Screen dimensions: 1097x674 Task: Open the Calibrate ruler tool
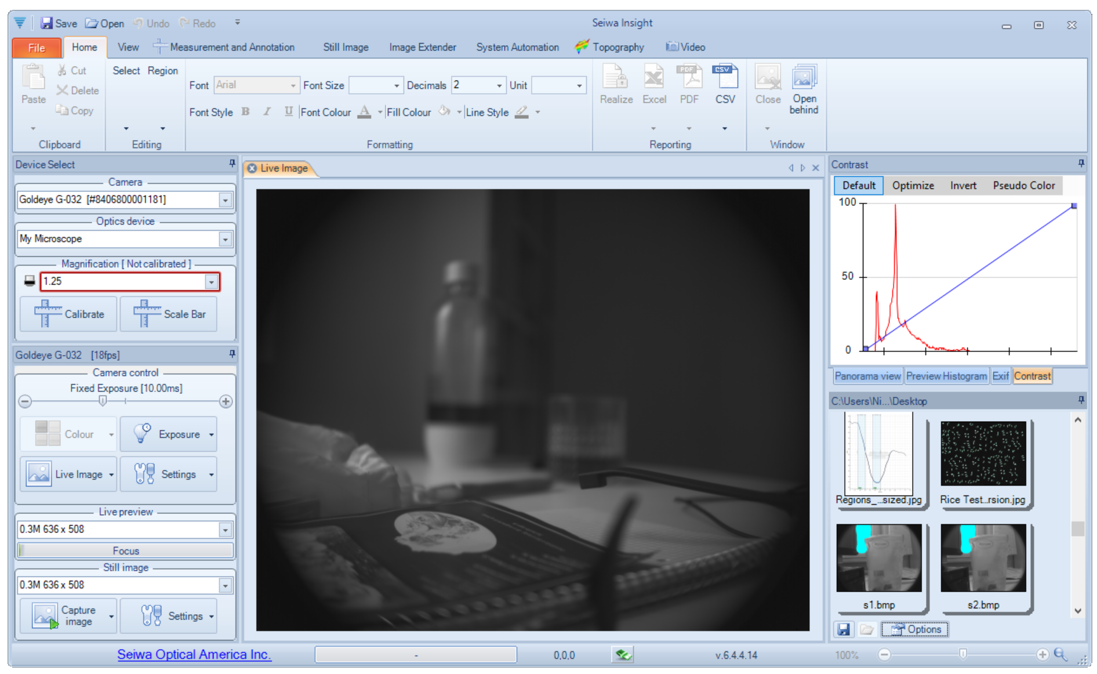(x=68, y=314)
